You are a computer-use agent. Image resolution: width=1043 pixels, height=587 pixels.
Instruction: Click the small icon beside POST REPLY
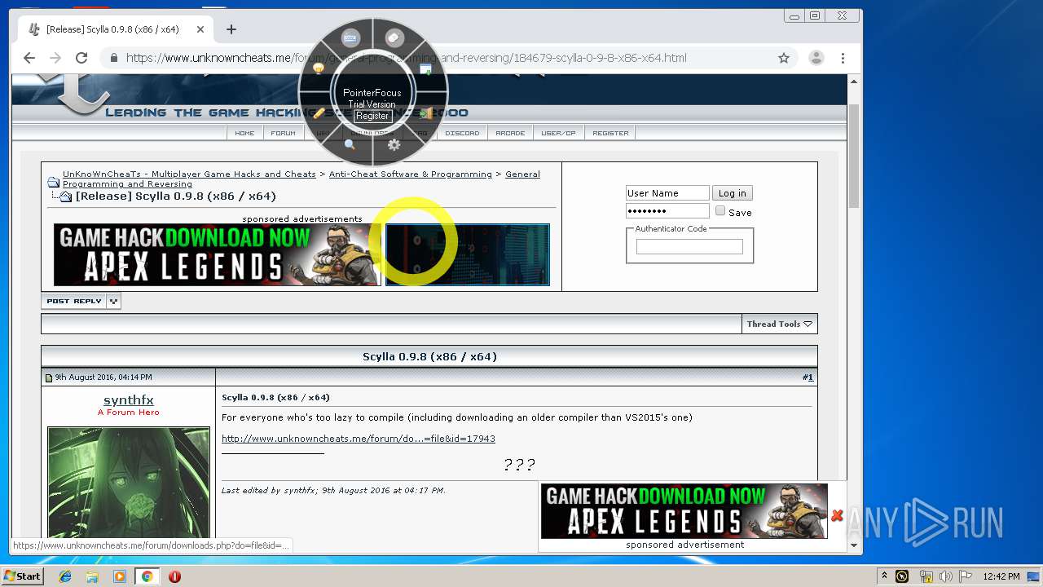(x=114, y=301)
